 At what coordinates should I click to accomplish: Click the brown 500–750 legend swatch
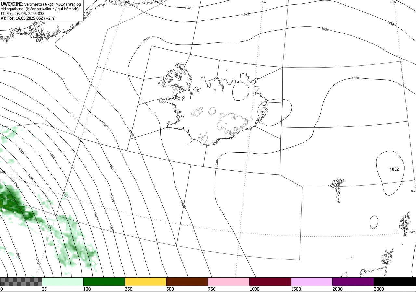(187, 282)
